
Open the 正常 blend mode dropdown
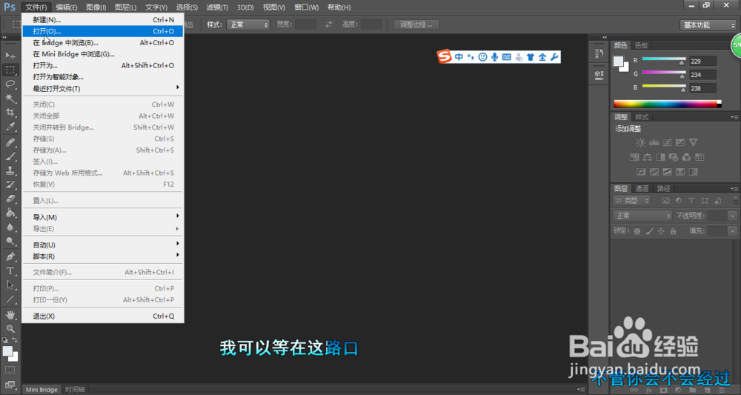[642, 216]
